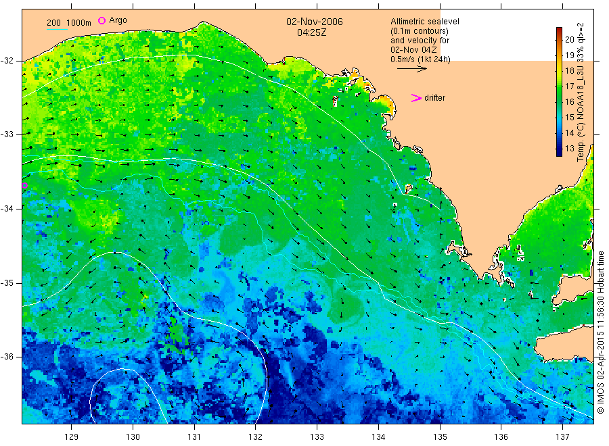Click the 'drifter' legend label
This screenshot has height=446, width=609.
(x=434, y=98)
